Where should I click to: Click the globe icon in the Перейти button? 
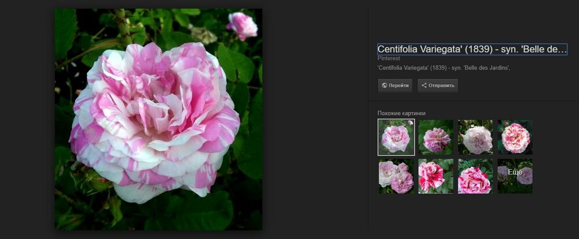pyautogui.click(x=384, y=85)
